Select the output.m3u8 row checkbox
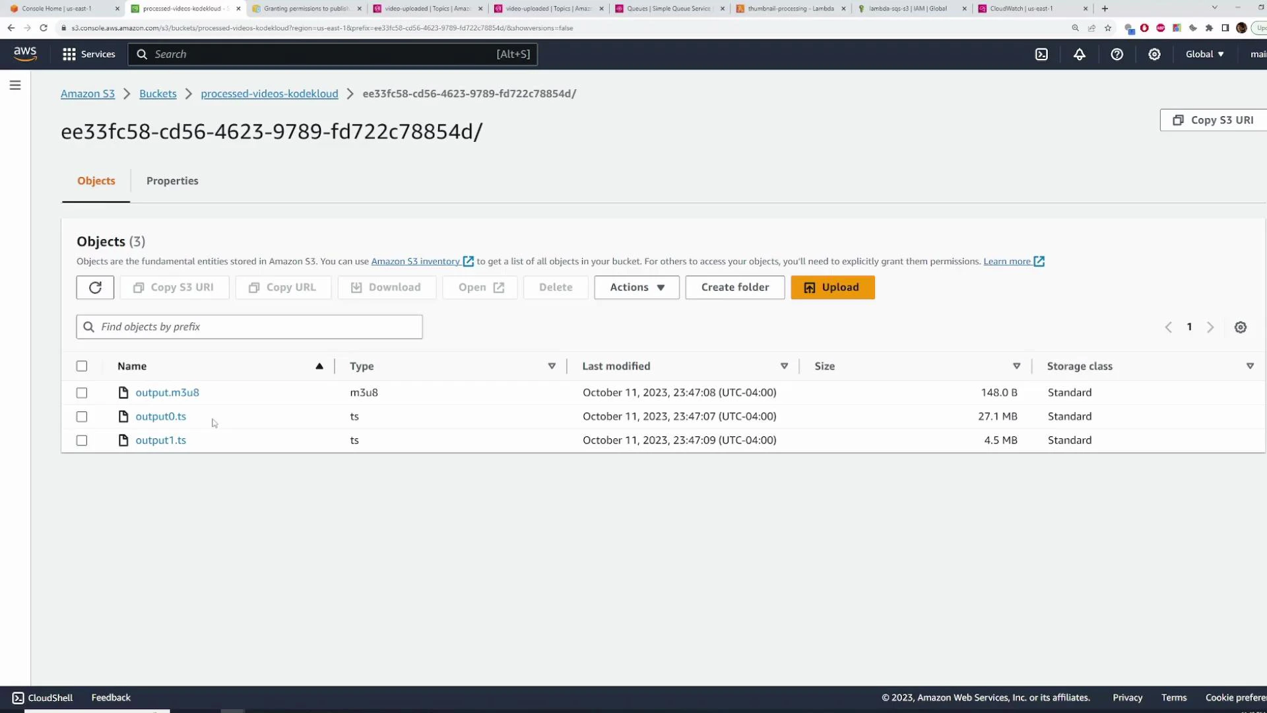Image resolution: width=1267 pixels, height=713 pixels. pyautogui.click(x=82, y=393)
